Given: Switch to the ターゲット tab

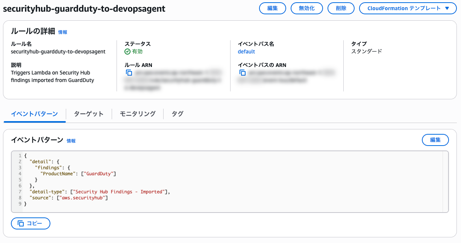Looking at the screenshot, I should pyautogui.click(x=89, y=114).
